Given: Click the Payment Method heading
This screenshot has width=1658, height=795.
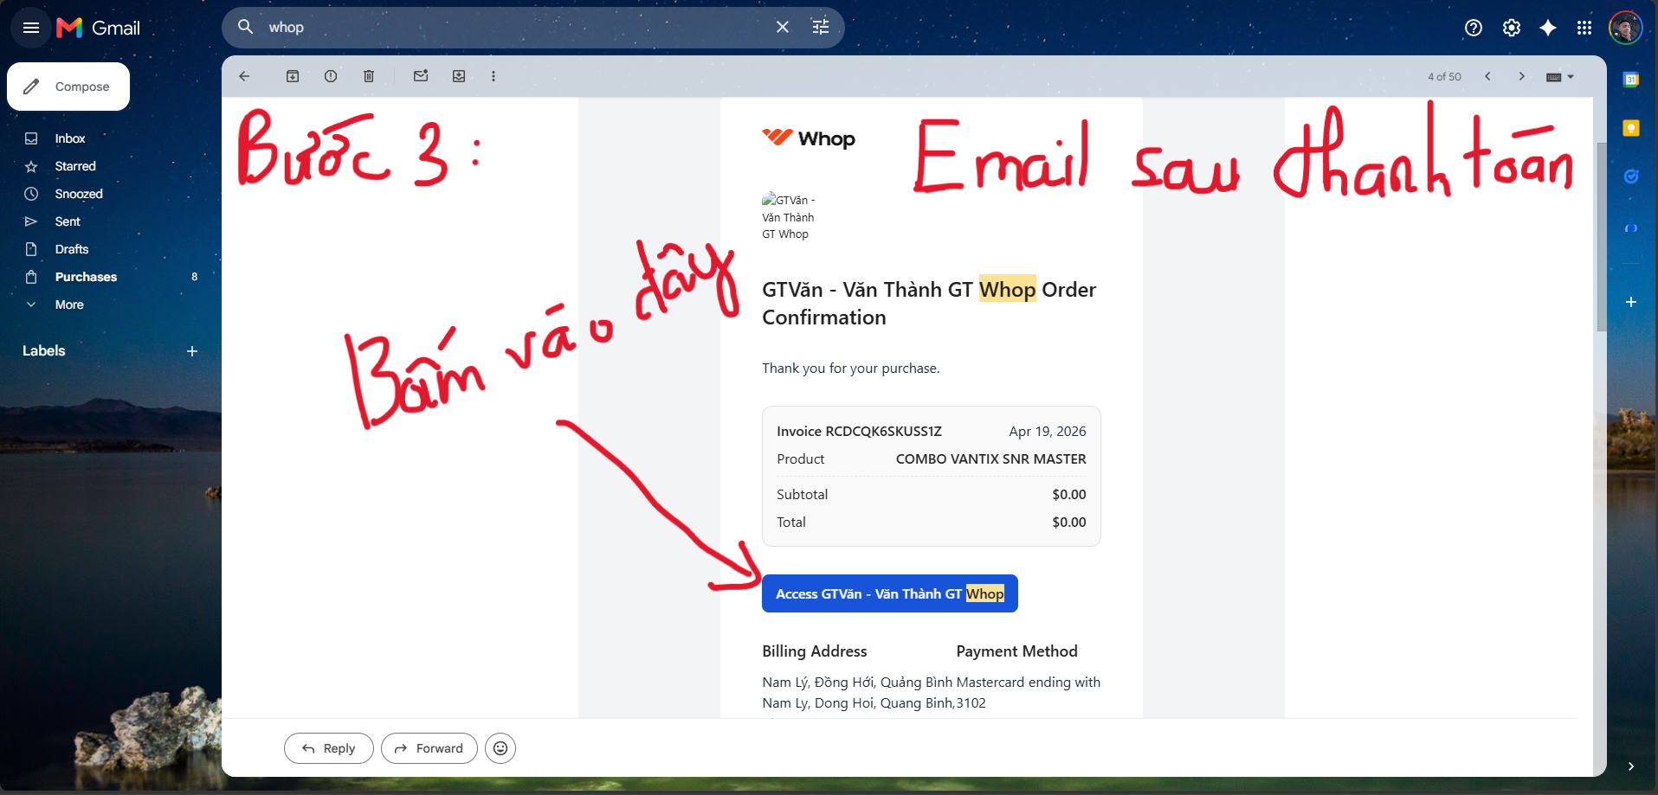Looking at the screenshot, I should click(x=1017, y=651).
